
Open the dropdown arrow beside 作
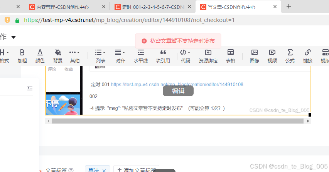(x=13, y=37)
